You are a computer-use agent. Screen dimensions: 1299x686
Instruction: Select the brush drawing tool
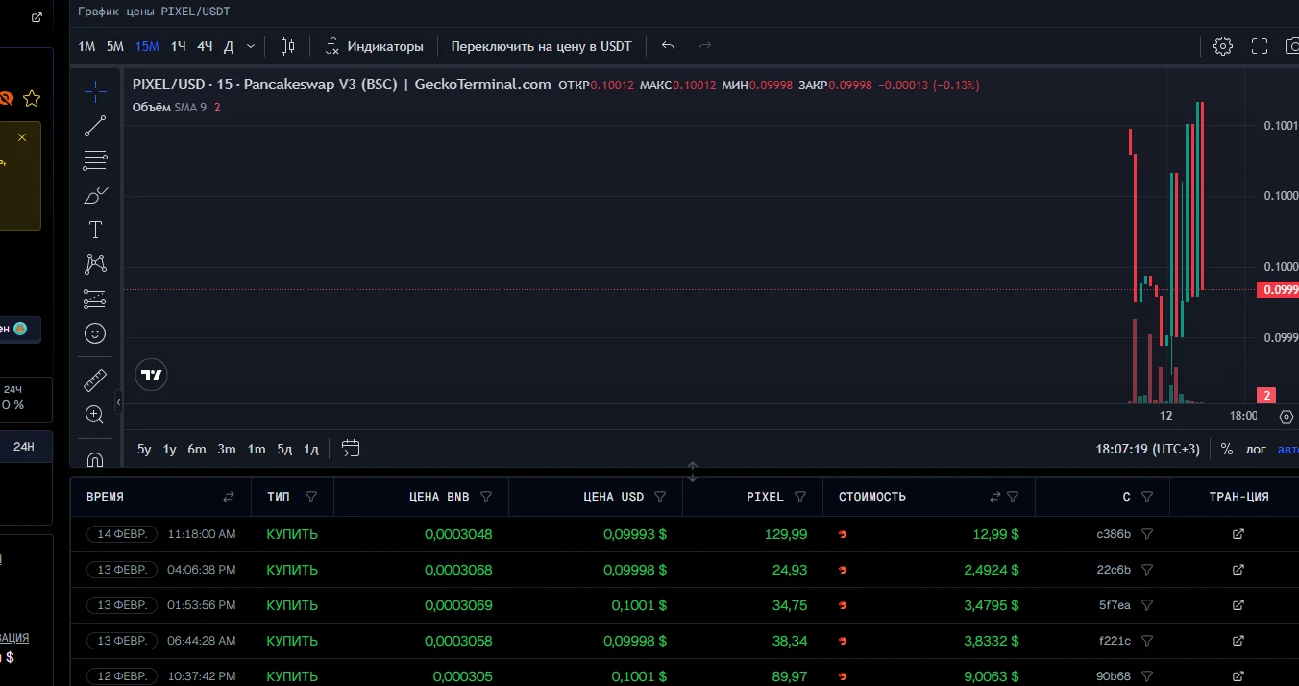click(x=95, y=195)
